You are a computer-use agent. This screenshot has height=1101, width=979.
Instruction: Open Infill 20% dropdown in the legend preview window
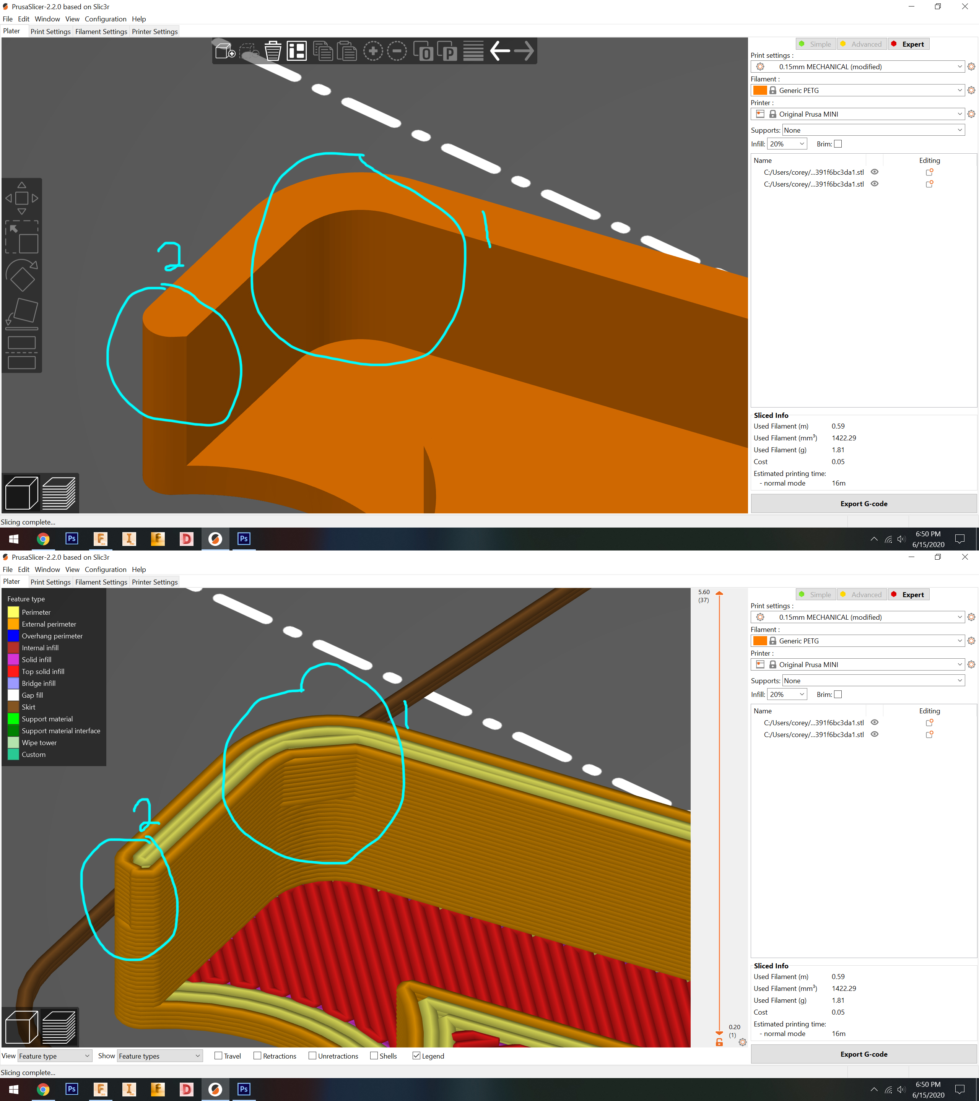coord(787,694)
